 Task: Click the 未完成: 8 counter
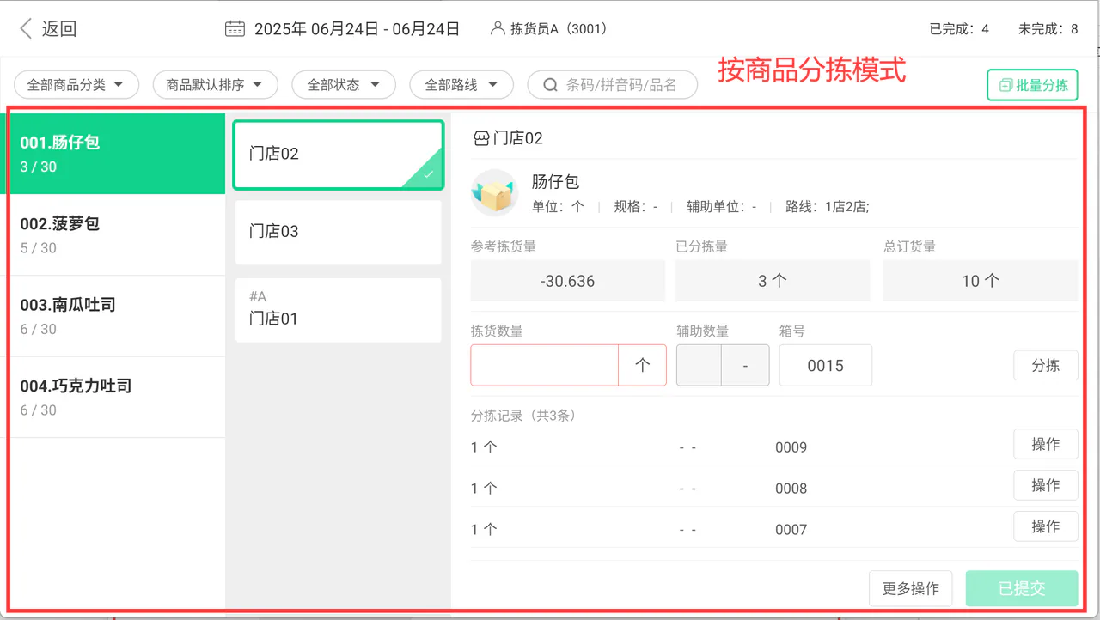(x=1048, y=28)
